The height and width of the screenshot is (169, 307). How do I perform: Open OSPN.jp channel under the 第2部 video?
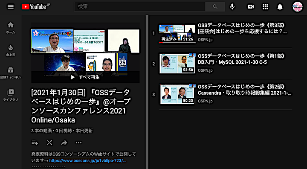coord(205,101)
